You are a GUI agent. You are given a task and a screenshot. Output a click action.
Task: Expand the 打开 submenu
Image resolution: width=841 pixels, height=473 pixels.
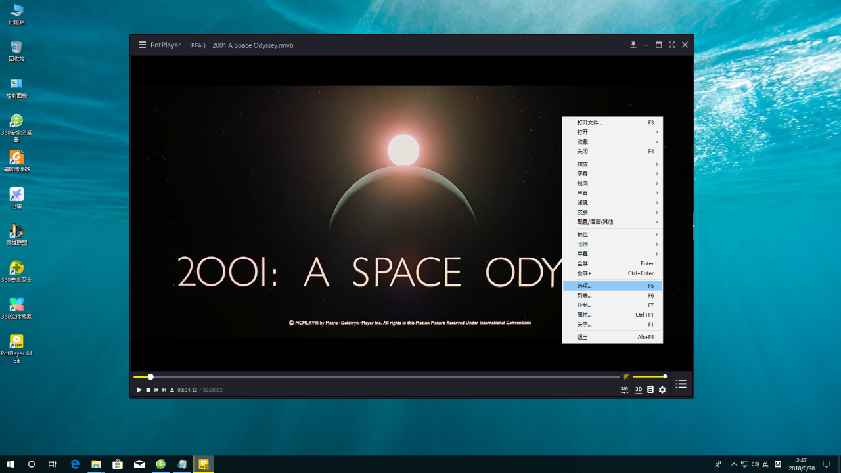click(612, 132)
